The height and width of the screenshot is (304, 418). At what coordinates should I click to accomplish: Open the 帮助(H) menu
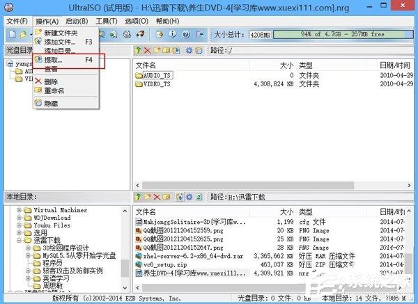pyautogui.click(x=167, y=22)
